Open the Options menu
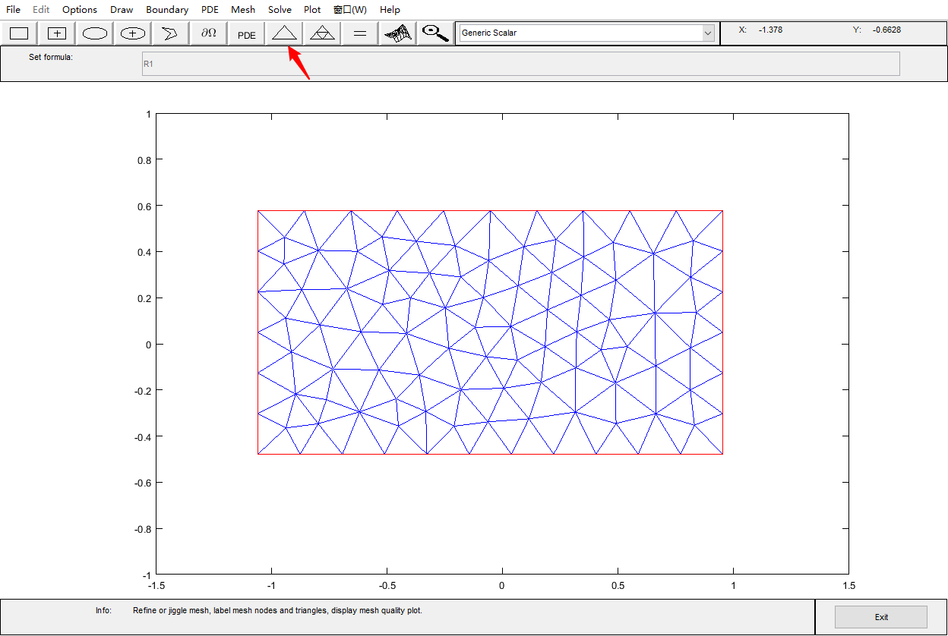The height and width of the screenshot is (636, 948). pos(80,10)
